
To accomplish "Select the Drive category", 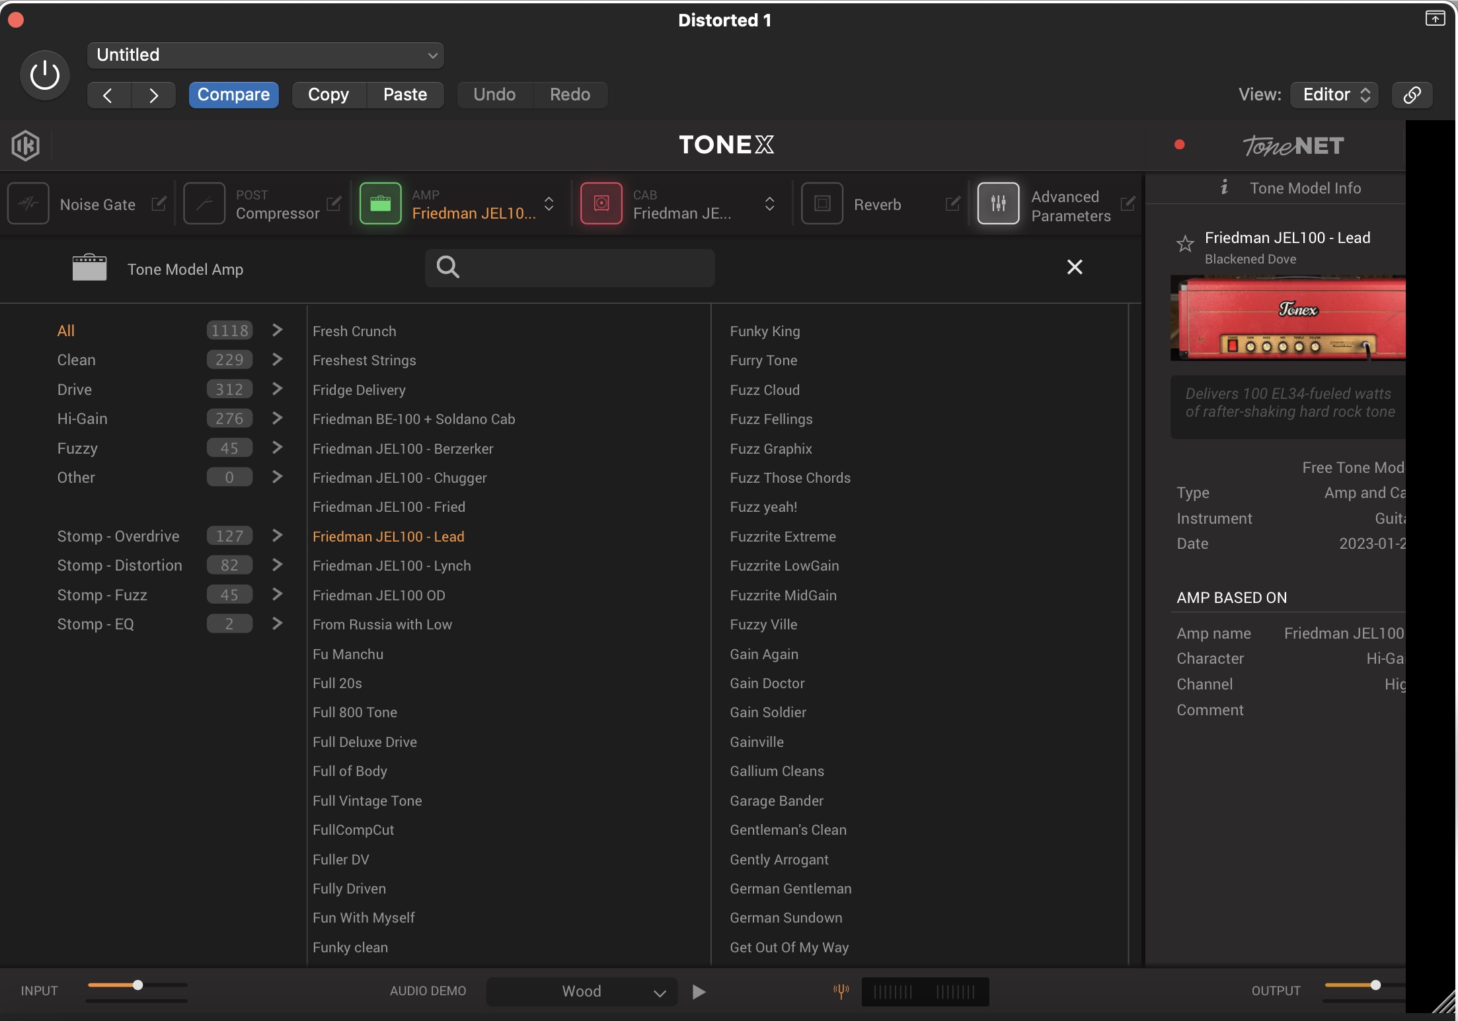I will (75, 389).
